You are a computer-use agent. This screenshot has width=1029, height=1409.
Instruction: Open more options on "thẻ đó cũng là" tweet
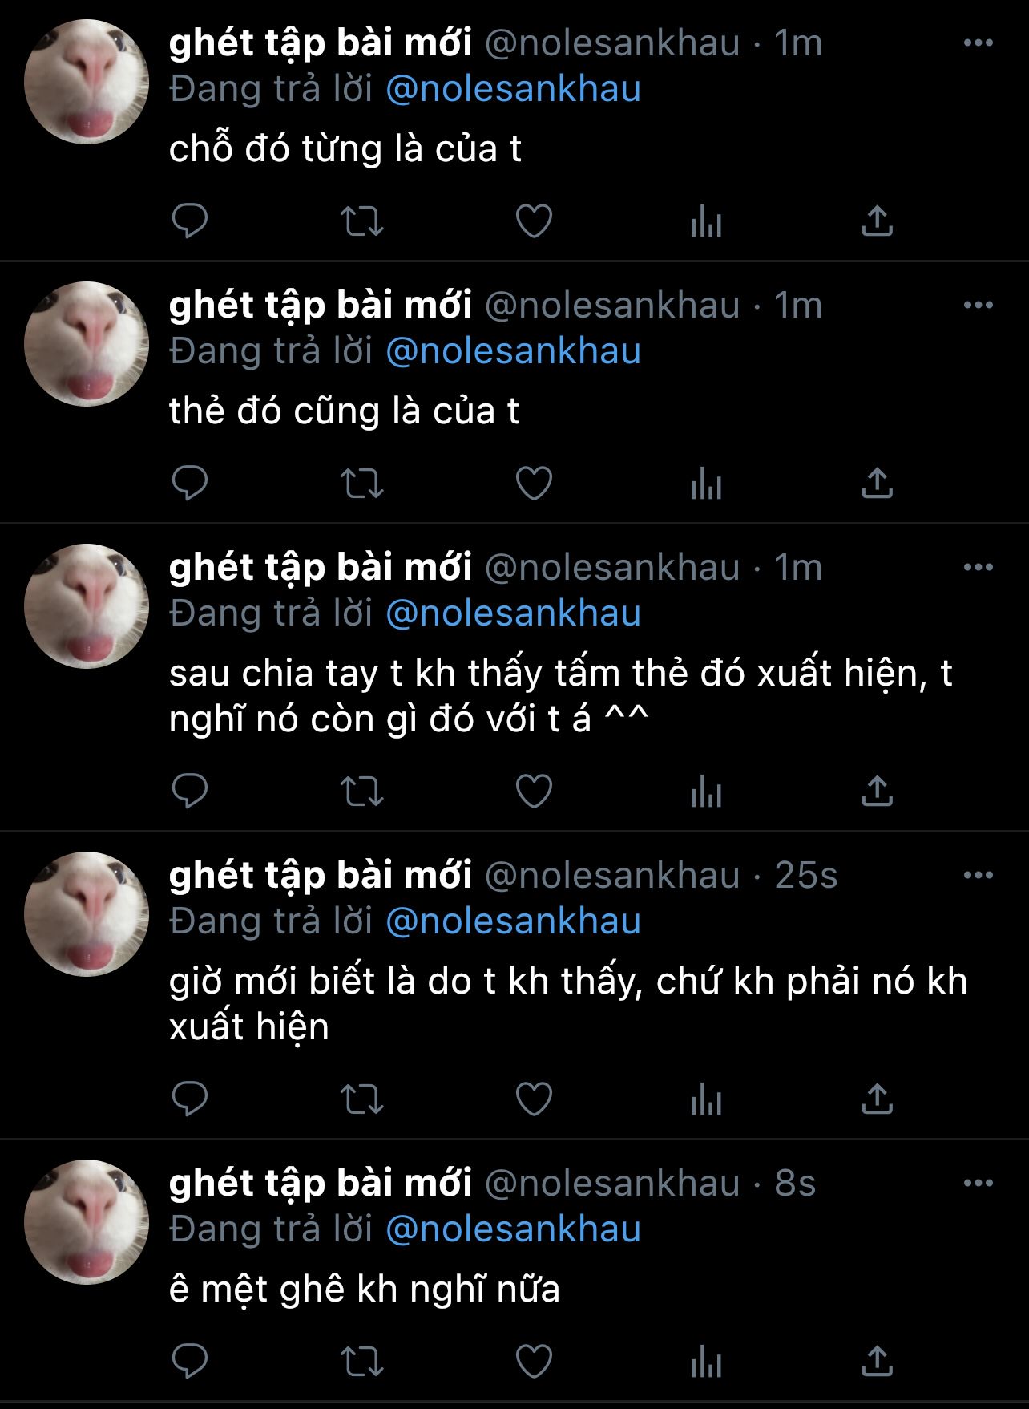pyautogui.click(x=979, y=306)
